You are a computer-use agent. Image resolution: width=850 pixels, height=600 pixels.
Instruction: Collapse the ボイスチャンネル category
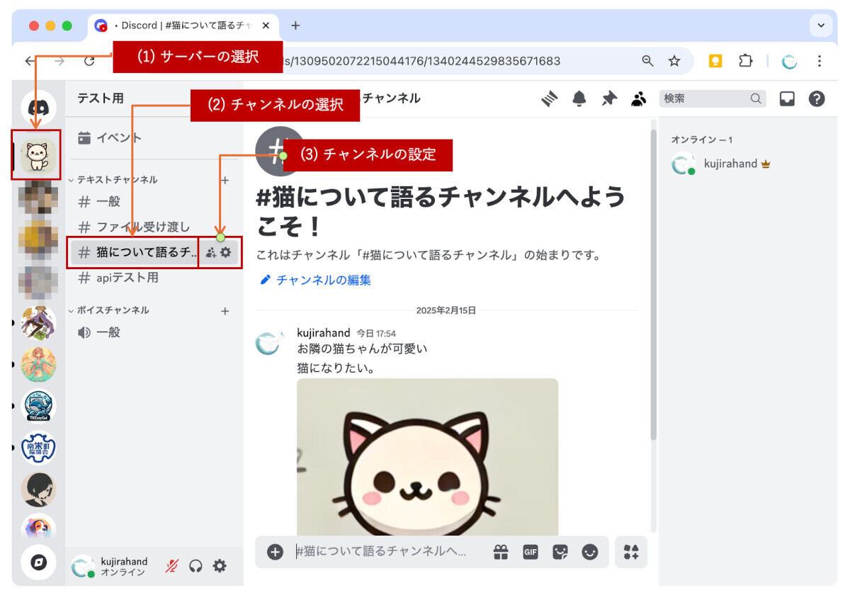112,310
